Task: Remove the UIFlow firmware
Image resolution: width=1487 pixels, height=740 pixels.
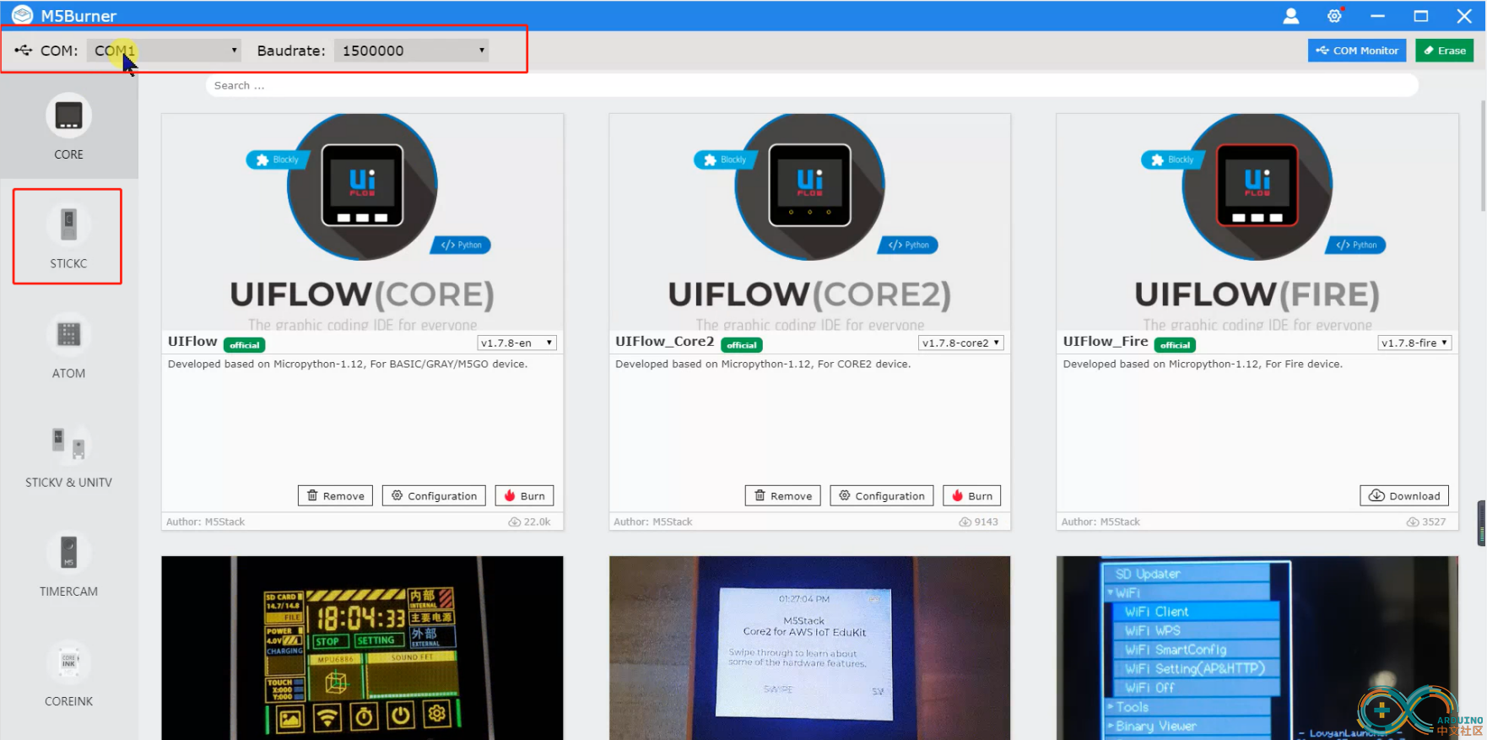Action: 335,496
